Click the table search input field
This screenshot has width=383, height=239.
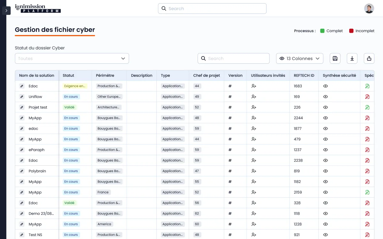(236, 59)
